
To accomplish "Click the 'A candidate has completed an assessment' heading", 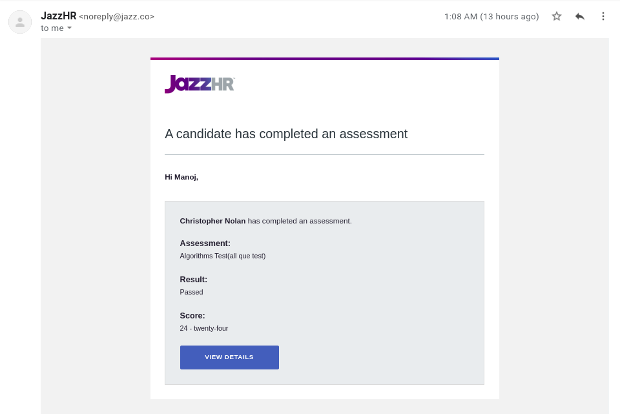I will coord(286,134).
